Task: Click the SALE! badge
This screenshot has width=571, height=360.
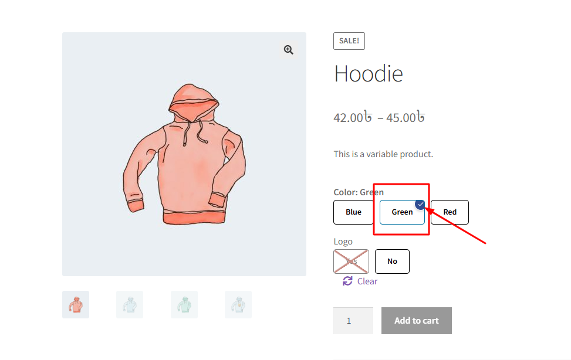Action: pyautogui.click(x=349, y=41)
